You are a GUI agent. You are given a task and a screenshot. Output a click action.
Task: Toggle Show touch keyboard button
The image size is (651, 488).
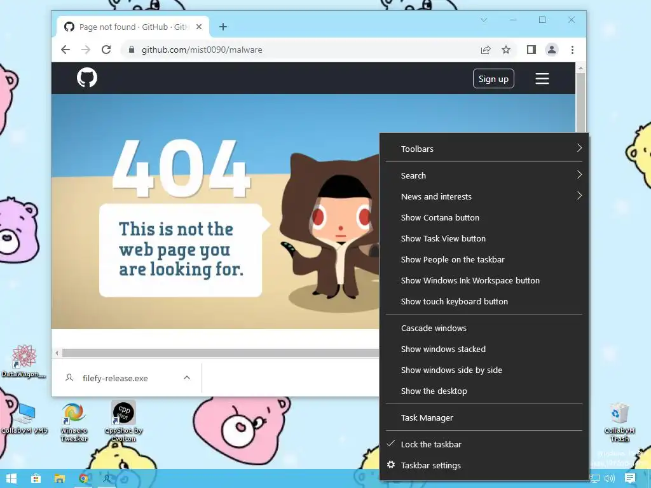point(484,301)
